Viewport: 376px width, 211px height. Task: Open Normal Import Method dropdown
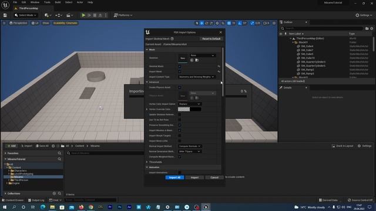pyautogui.click(x=189, y=146)
